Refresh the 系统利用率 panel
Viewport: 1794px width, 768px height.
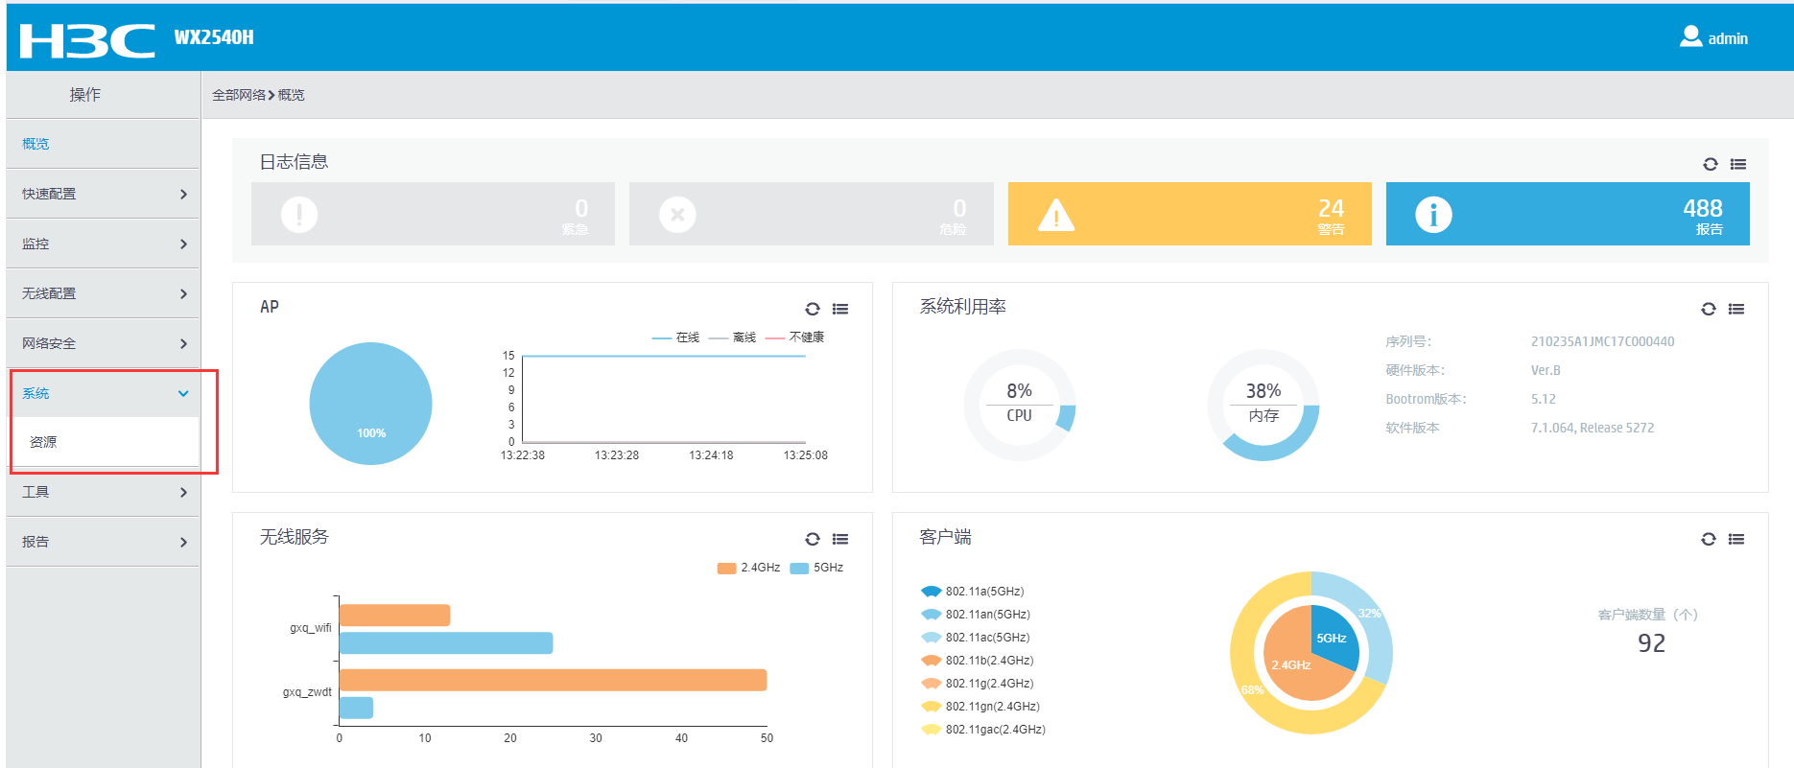1708,309
